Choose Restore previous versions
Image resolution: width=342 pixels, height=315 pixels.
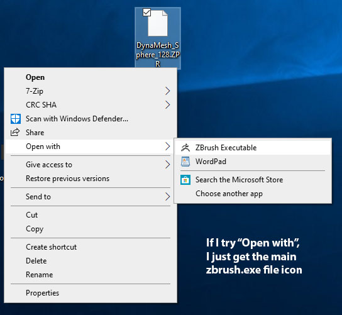coord(91,179)
